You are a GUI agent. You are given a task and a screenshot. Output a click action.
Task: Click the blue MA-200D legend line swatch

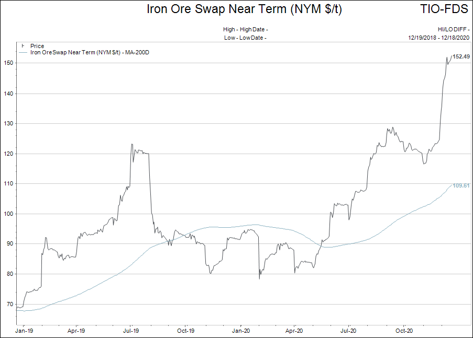24,52
